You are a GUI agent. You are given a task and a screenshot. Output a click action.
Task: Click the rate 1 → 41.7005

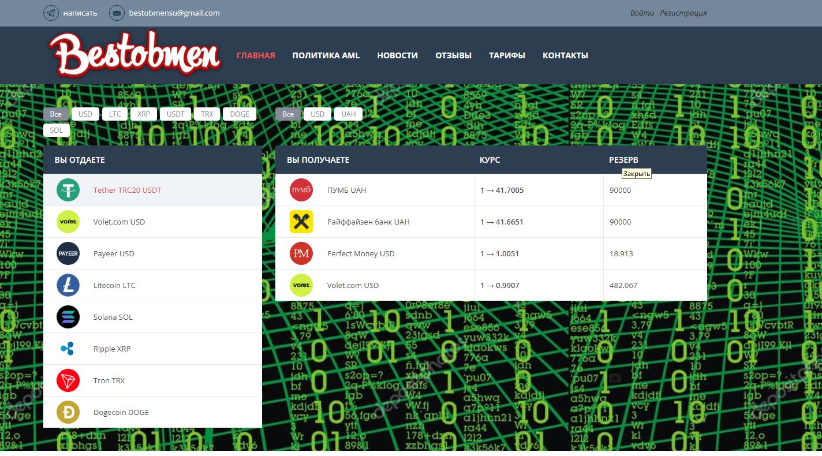(x=502, y=190)
